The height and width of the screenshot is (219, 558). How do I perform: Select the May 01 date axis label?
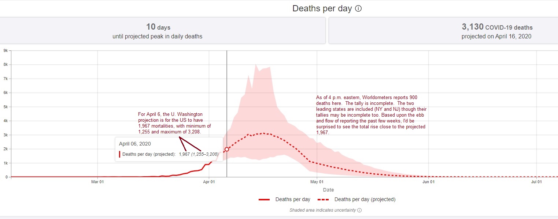click(x=317, y=181)
